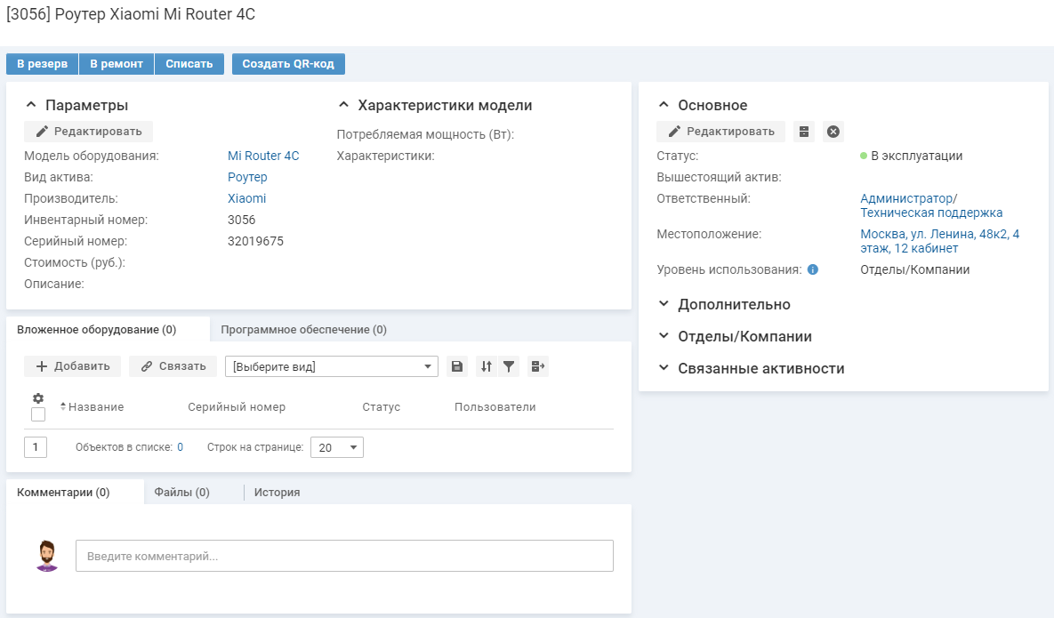Image resolution: width=1054 pixels, height=618 pixels.
Task: Tick the select-all checkbox in table header
Action: point(38,414)
